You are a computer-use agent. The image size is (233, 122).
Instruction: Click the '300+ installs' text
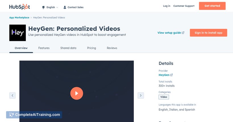point(167,86)
